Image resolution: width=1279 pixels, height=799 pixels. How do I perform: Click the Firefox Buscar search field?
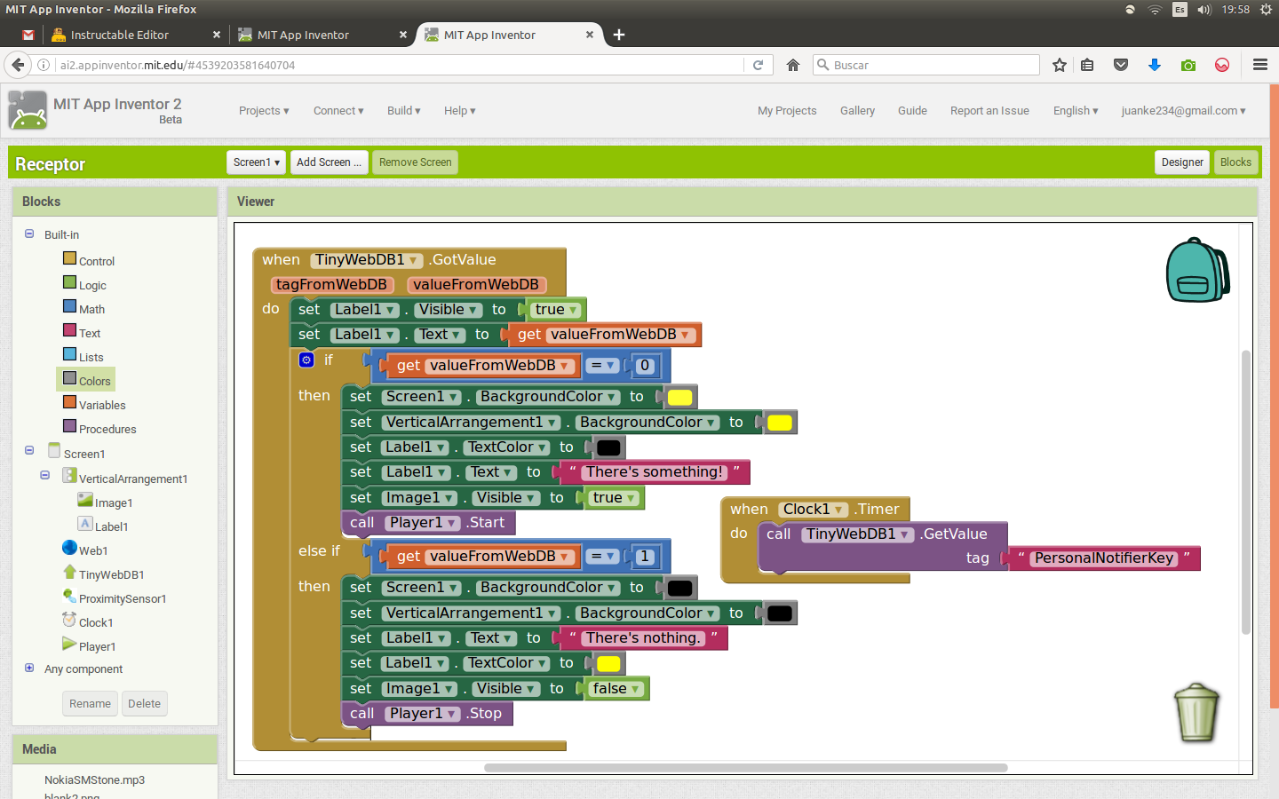point(925,65)
